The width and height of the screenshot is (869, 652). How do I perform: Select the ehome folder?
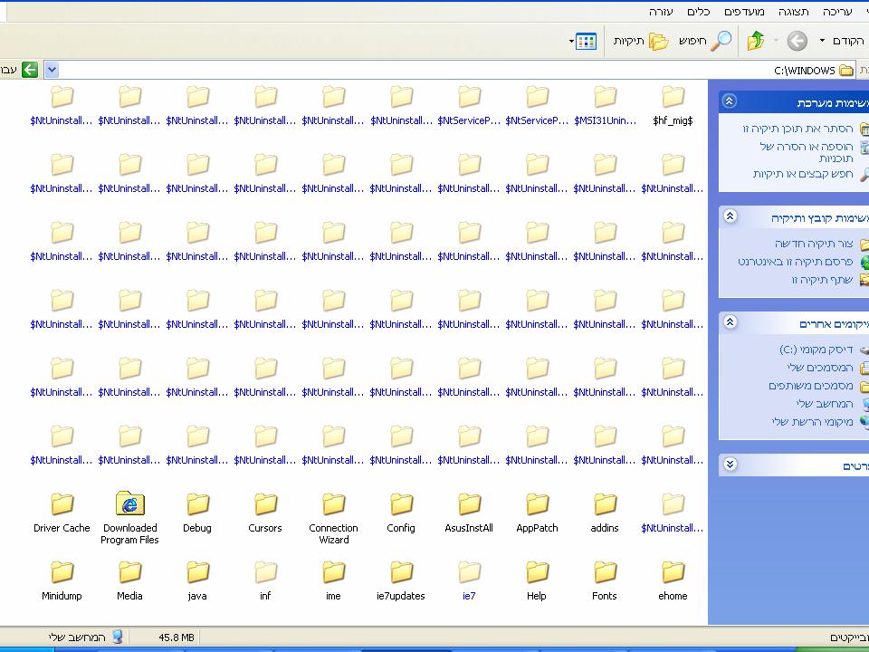(x=673, y=572)
